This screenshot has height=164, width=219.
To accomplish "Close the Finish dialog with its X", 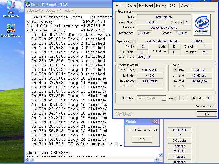I will point(155,122).
